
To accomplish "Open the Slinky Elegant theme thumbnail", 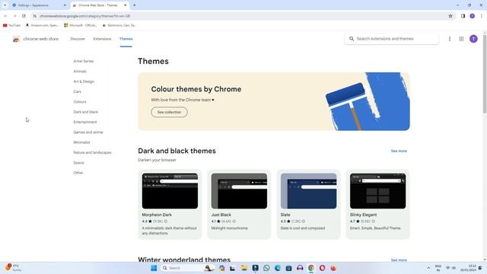I will tap(377, 191).
